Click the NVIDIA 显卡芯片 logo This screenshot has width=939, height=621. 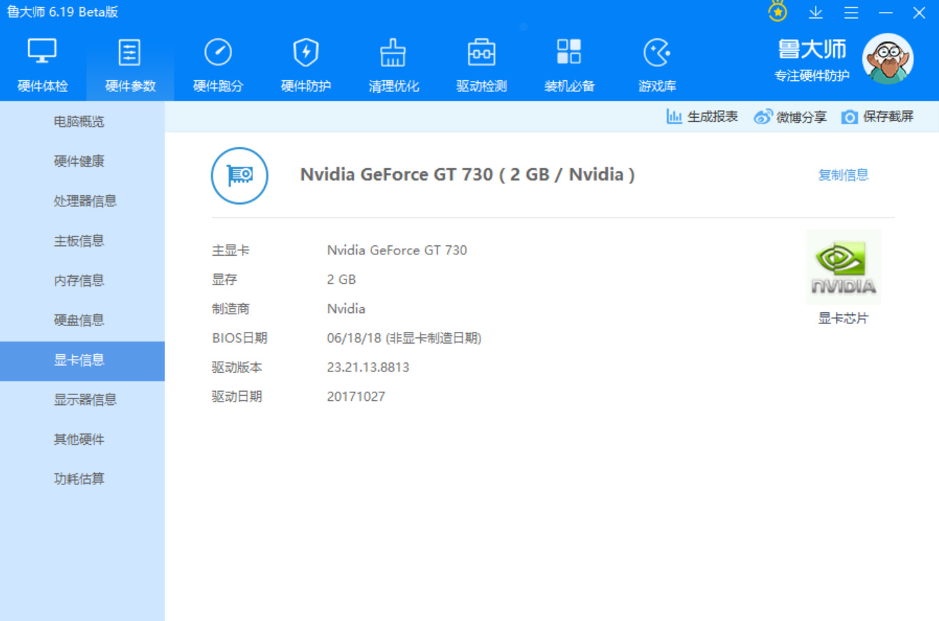pyautogui.click(x=843, y=268)
